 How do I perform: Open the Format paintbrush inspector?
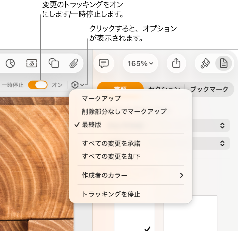coord(205,63)
